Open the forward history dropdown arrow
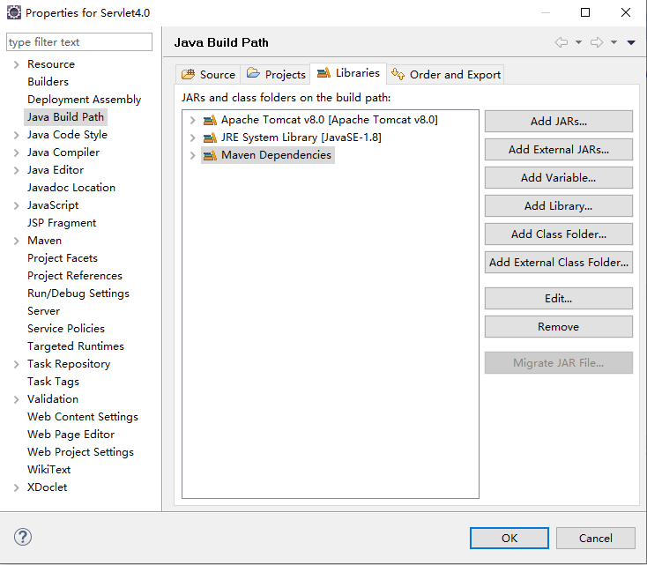The height and width of the screenshot is (565, 647). (x=614, y=42)
